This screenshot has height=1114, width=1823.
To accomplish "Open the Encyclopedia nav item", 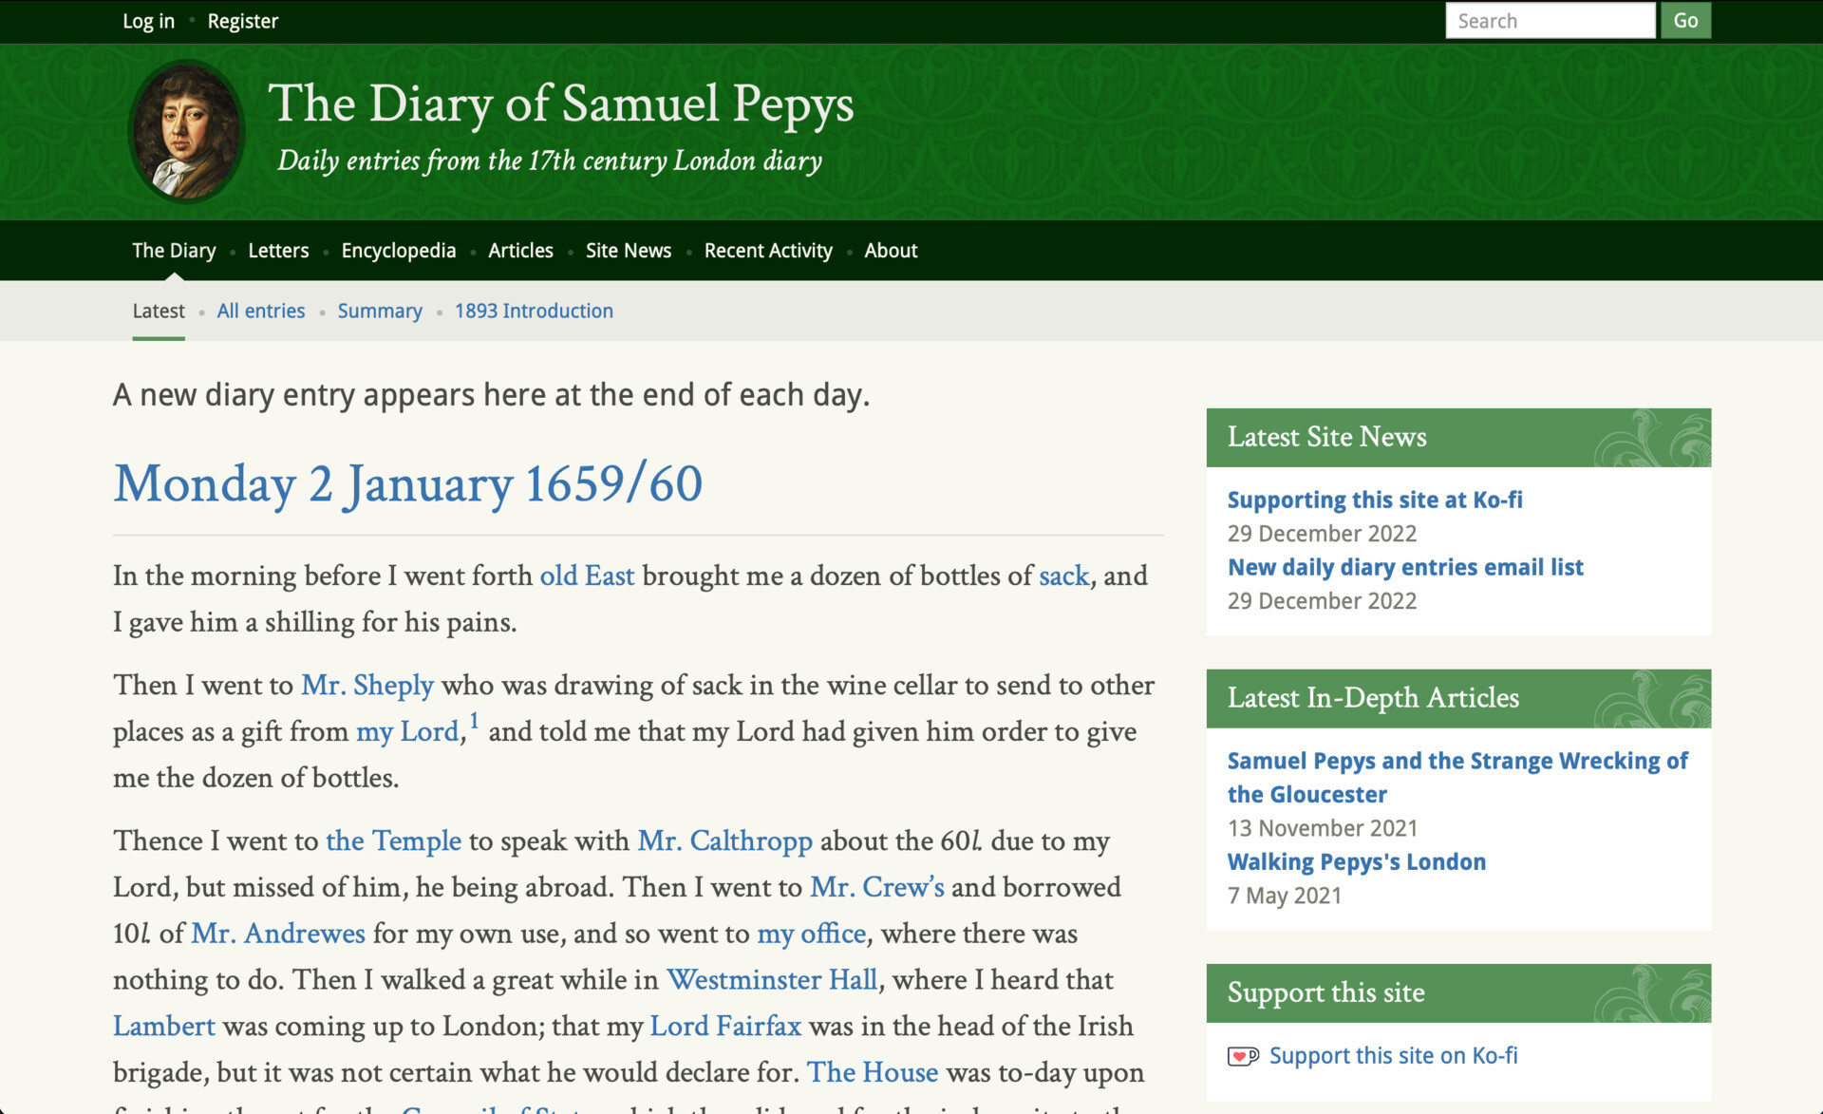I will [x=399, y=251].
